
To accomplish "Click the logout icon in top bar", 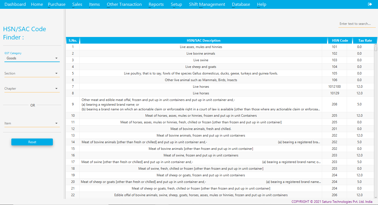I will click(370, 4).
